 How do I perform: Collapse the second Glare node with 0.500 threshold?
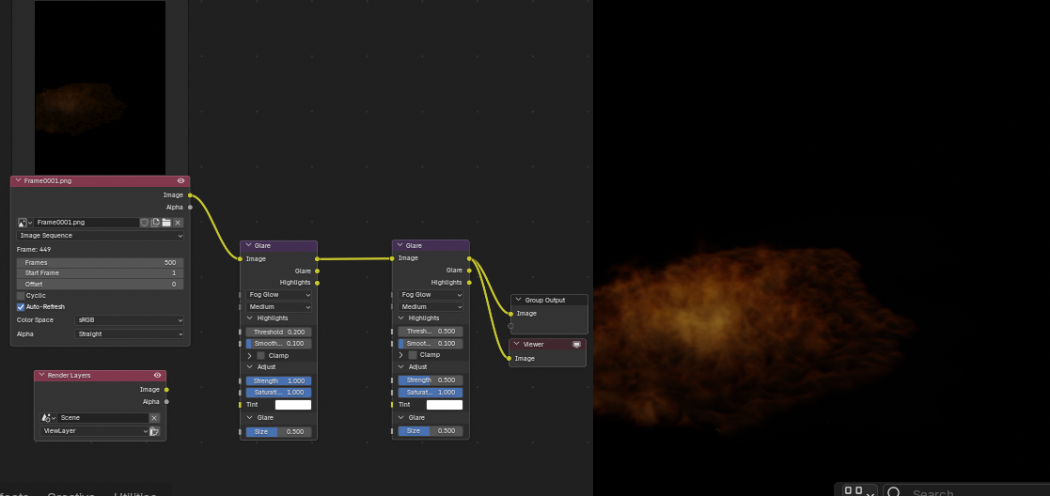[400, 246]
